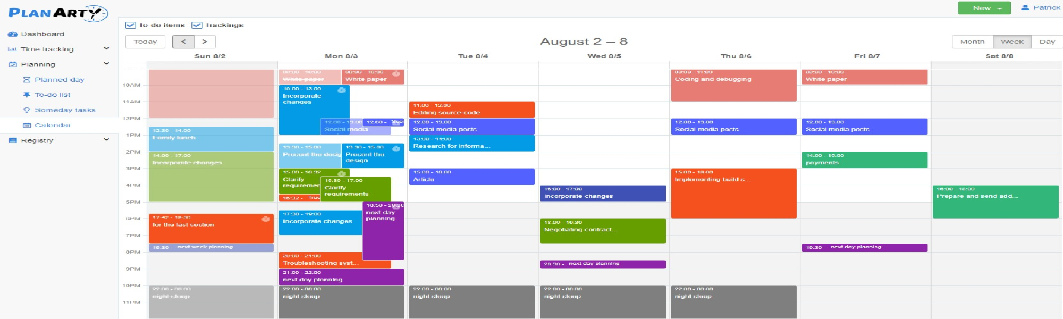
Task: Uncheck the To-do items checkbox
Action: click(x=130, y=25)
